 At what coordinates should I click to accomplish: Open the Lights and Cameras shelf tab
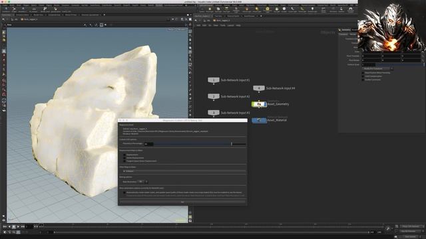point(206,5)
